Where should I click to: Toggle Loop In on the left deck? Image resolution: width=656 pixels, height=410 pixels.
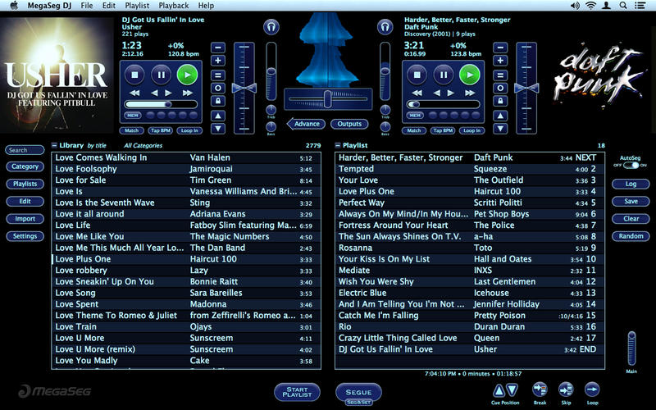189,130
